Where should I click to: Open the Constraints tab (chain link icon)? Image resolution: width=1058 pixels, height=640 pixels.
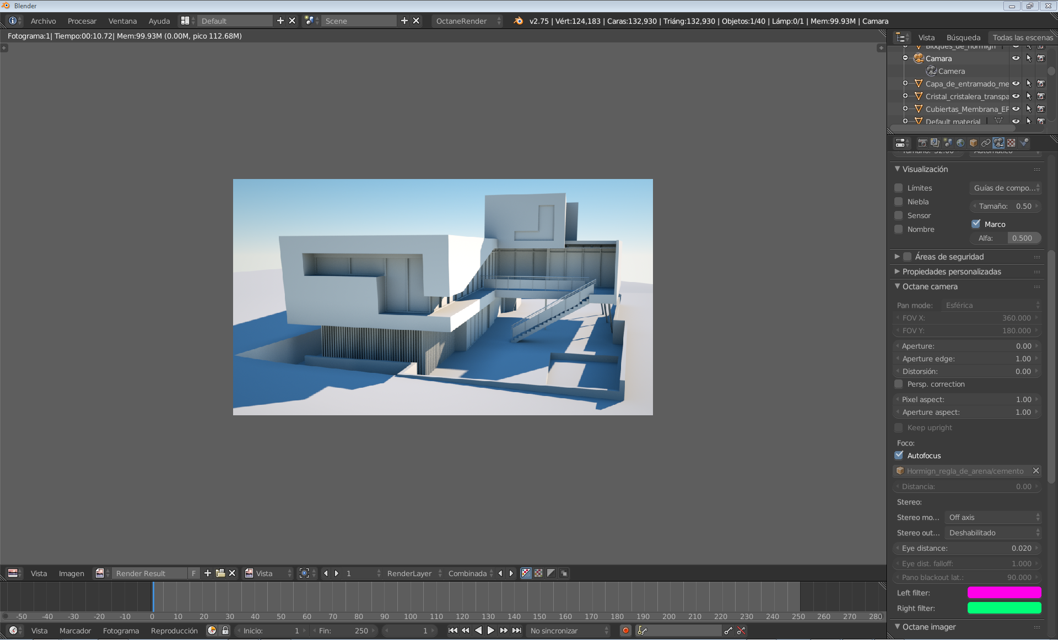(x=986, y=143)
